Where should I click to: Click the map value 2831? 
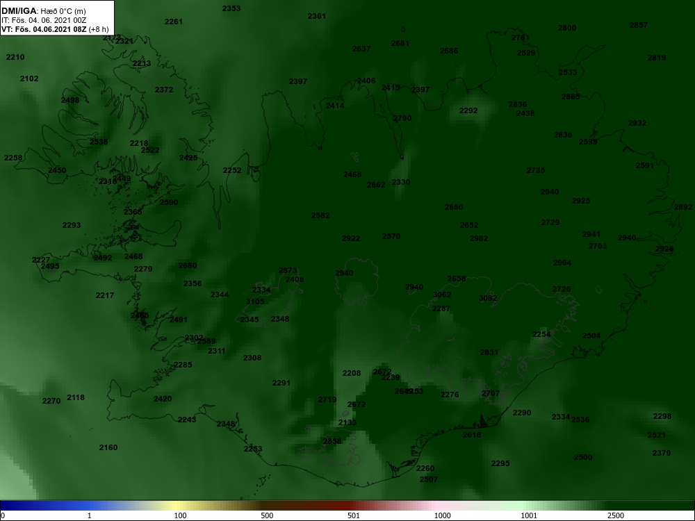[489, 353]
